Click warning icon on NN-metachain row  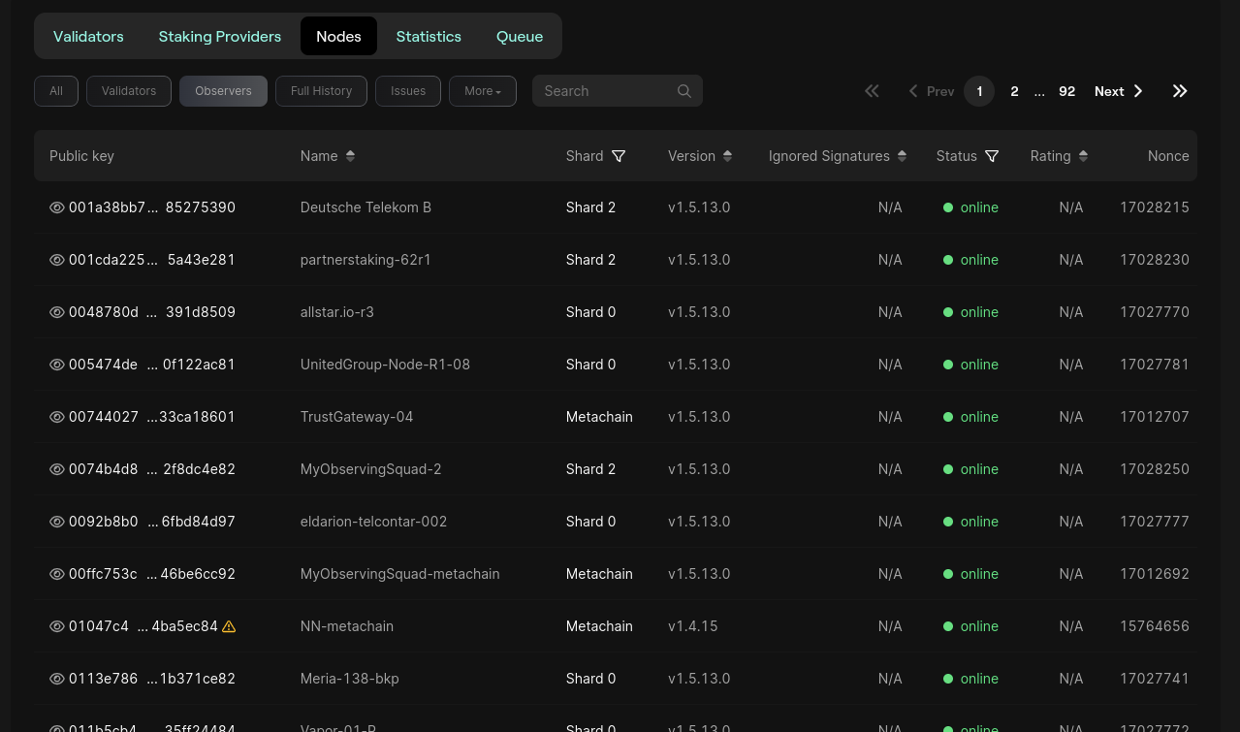pos(229,626)
